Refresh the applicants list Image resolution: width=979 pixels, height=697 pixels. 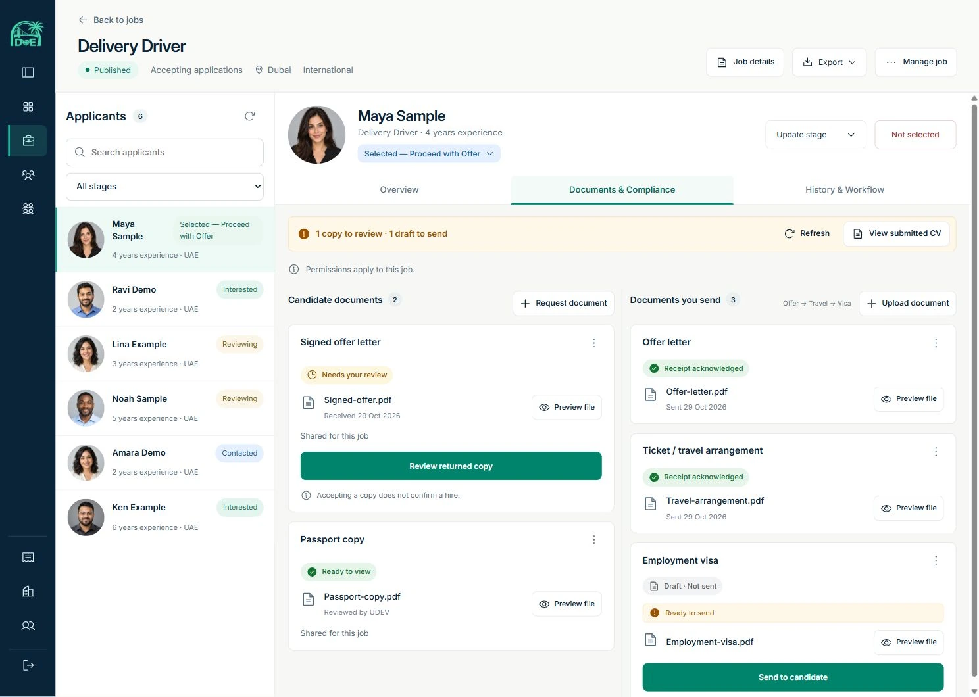pyautogui.click(x=249, y=116)
